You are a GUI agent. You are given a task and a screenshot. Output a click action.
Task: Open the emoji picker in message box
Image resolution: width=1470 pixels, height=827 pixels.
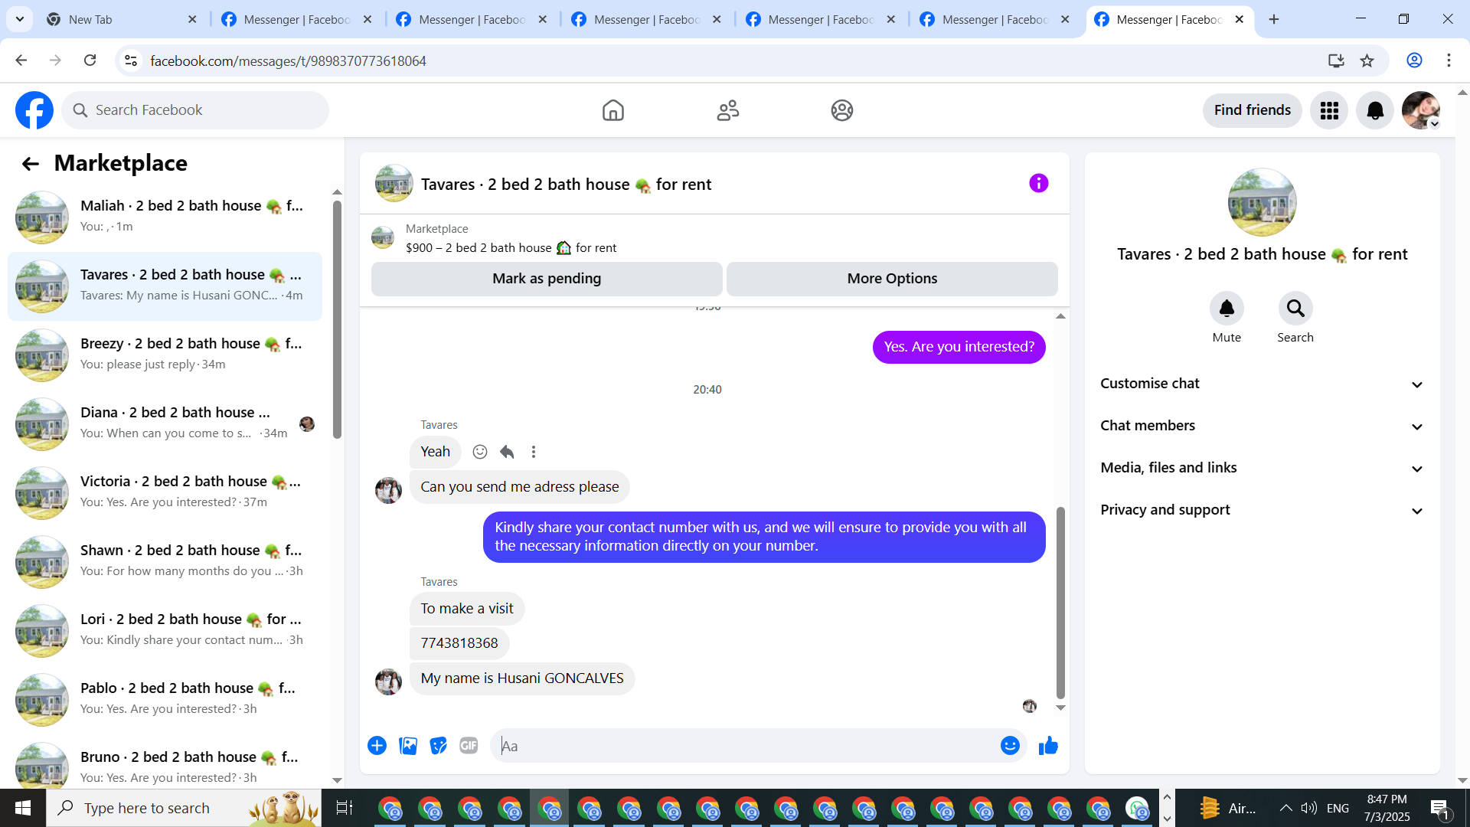click(x=1010, y=746)
